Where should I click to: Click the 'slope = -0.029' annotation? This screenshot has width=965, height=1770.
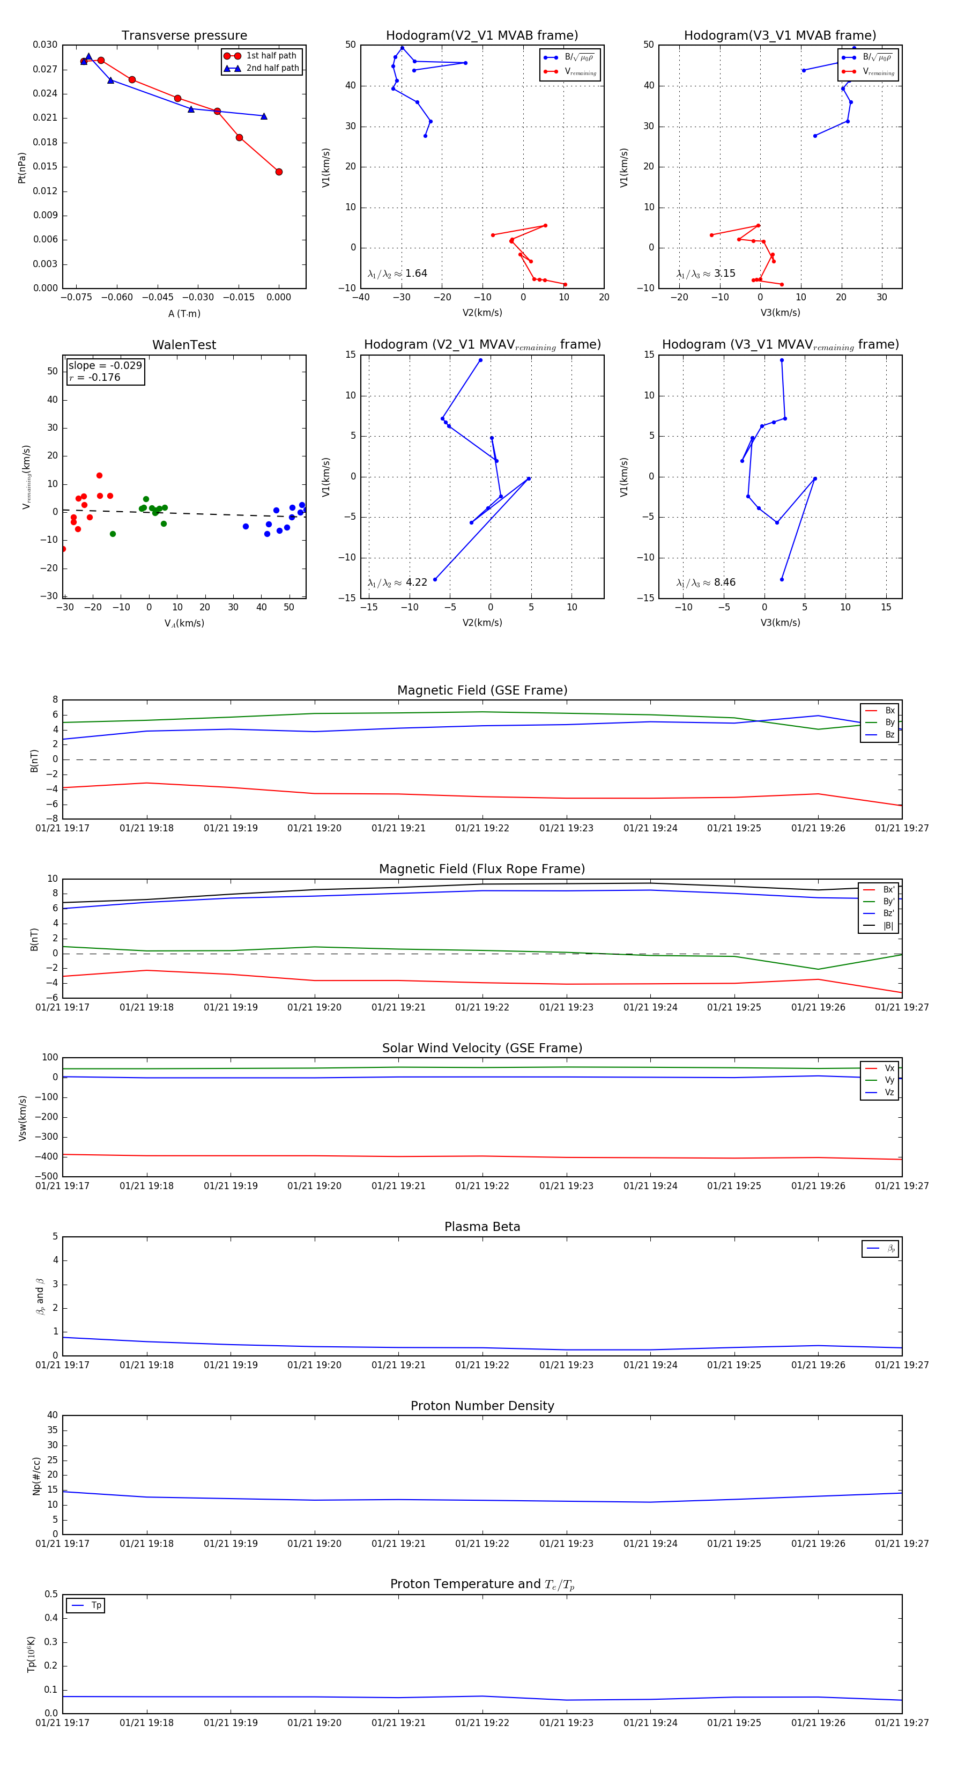pyautogui.click(x=105, y=366)
